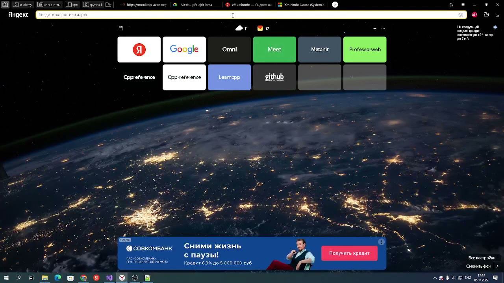The height and width of the screenshot is (283, 504).
Task: Switch the ENG input language
Action: click(468, 278)
